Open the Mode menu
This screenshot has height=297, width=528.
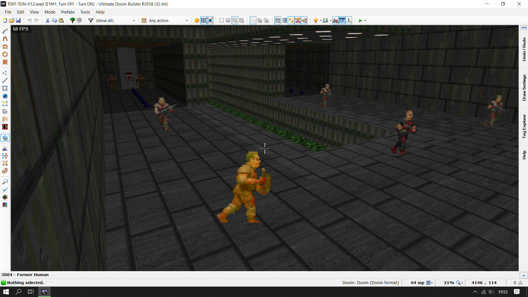pos(50,12)
